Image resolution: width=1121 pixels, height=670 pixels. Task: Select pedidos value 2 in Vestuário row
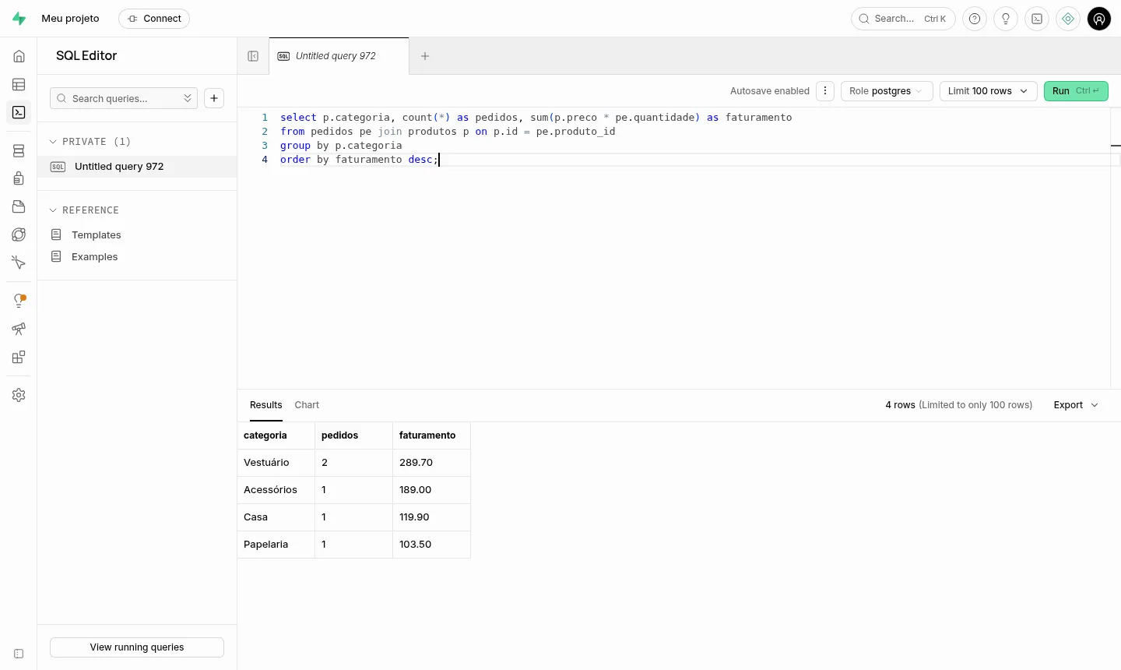click(x=354, y=463)
